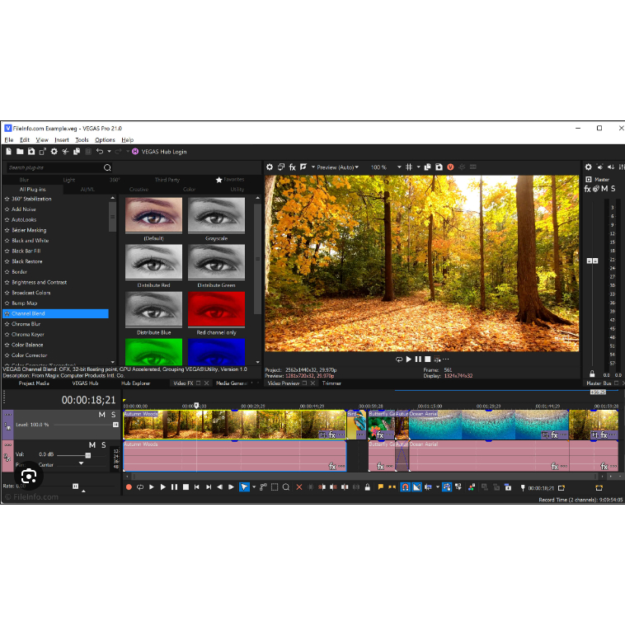Click the Record button in the transport bar

pos(129,487)
